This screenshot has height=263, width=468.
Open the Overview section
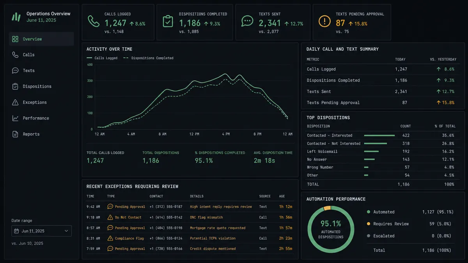coord(41,39)
